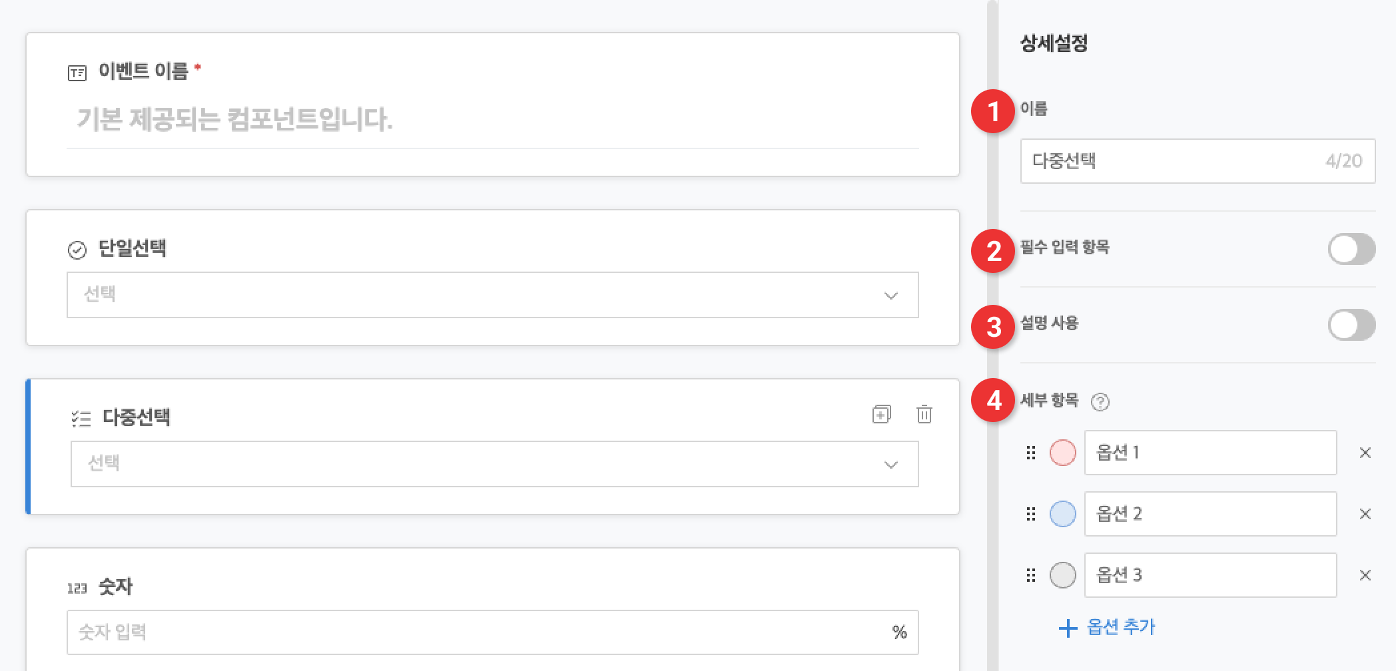The height and width of the screenshot is (671, 1396).
Task: Grab the drag handle for 옵션 3
Action: coord(1031,575)
